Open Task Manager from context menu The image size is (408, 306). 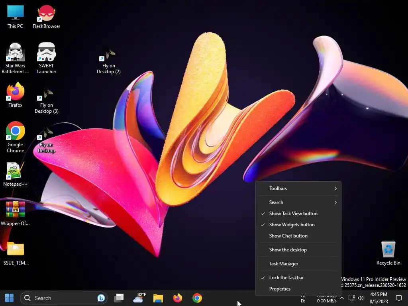298,264
